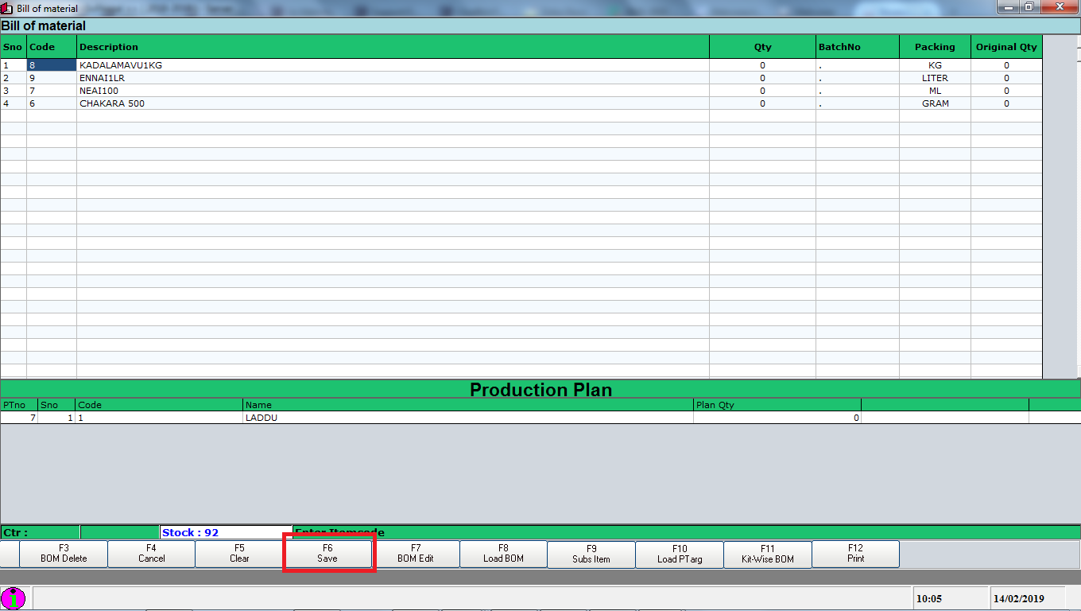Close the Bill of material window
The image size is (1081, 611).
tap(1058, 6)
